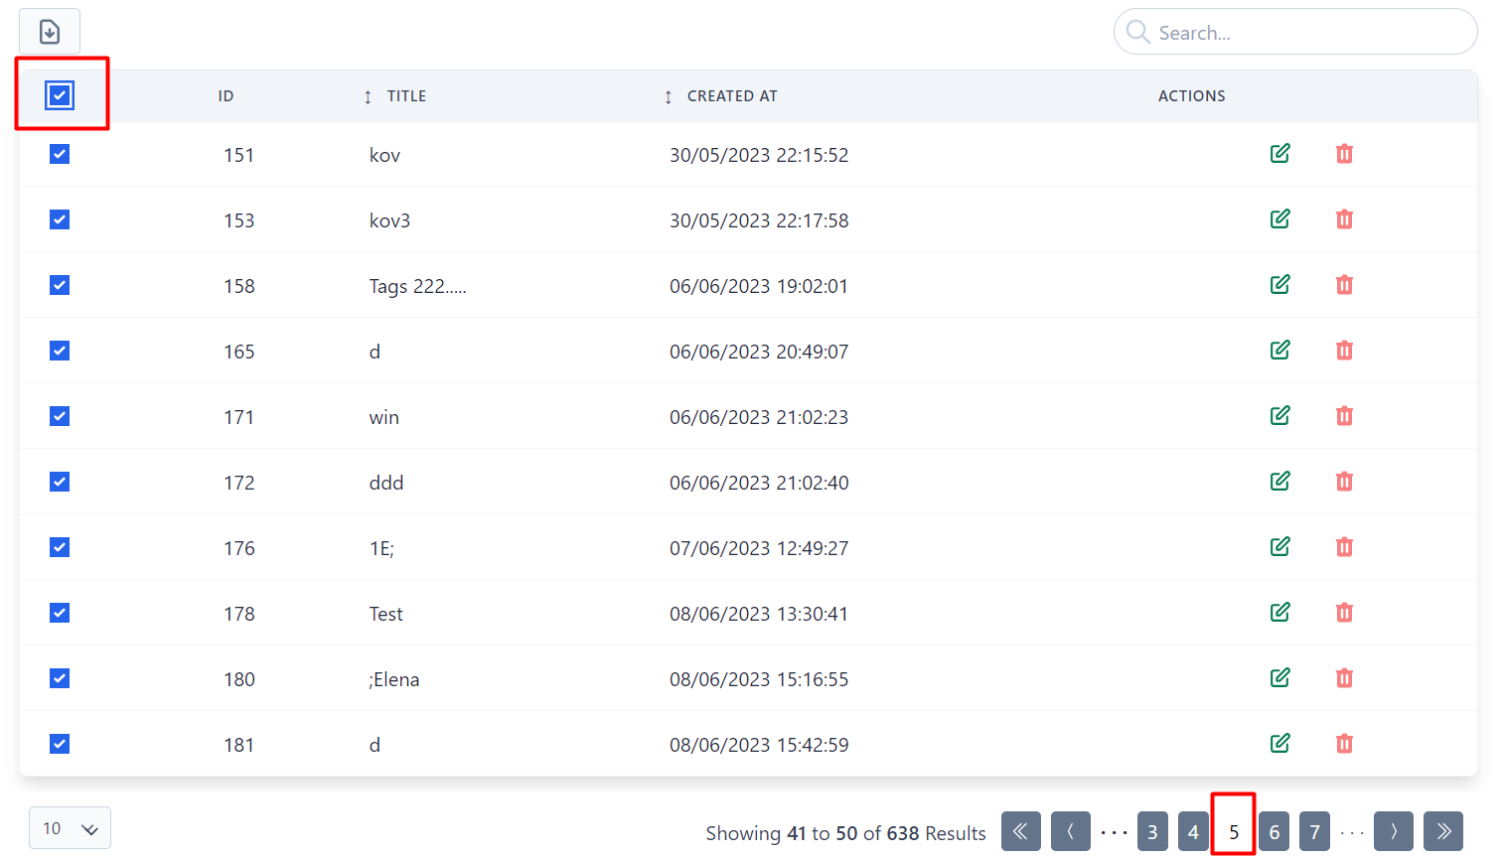Edit the row titled win
This screenshot has width=1503, height=860.
[x=1279, y=416]
